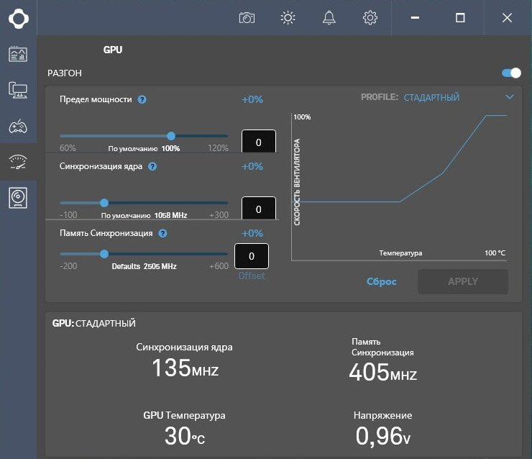Click the 'По умолчанию 100%' label
This screenshot has width=532, height=459.
pos(144,149)
